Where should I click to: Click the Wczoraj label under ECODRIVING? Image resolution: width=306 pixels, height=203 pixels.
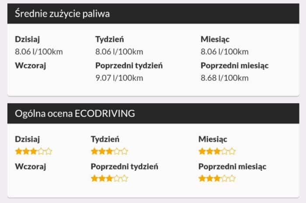coord(31,166)
